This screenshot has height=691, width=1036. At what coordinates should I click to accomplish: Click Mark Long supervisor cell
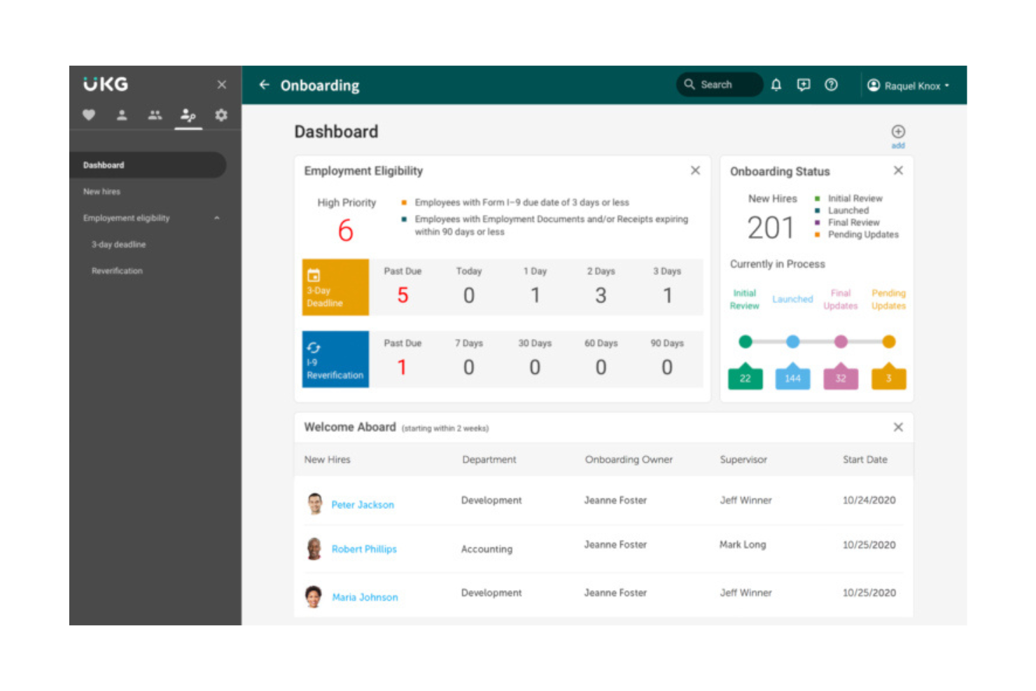743,545
